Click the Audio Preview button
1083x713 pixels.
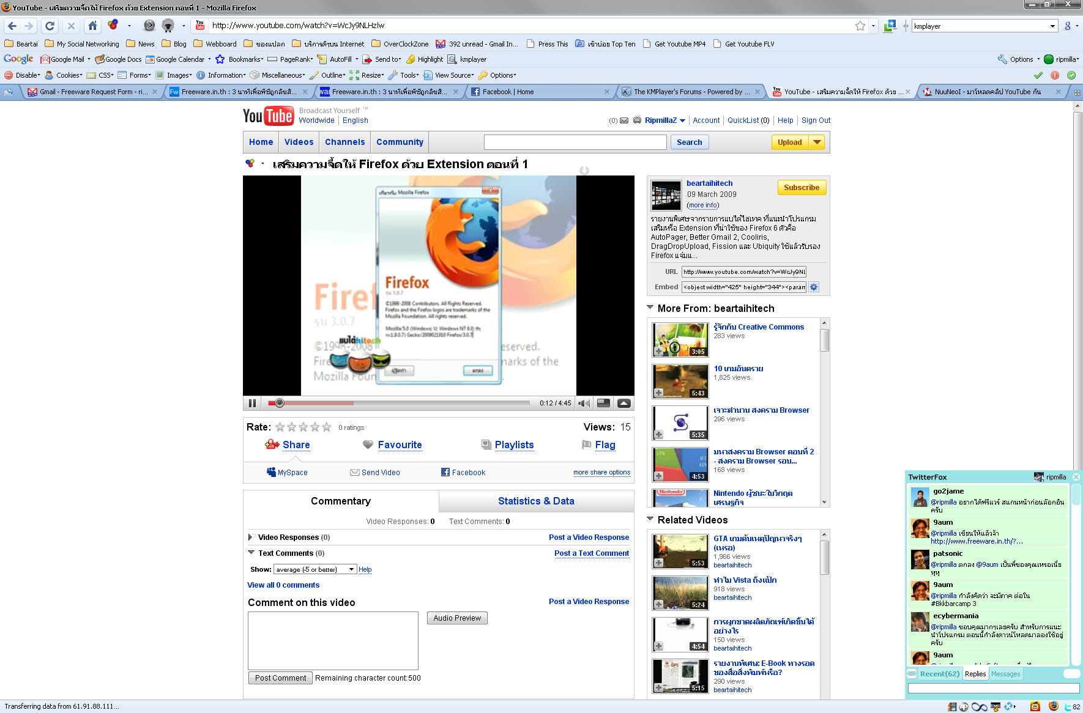pyautogui.click(x=457, y=618)
